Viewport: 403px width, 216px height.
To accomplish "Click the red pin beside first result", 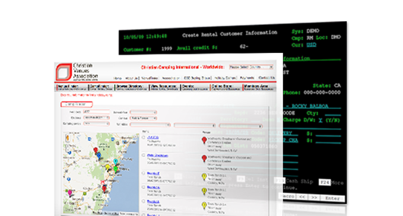I will [x=204, y=140].
